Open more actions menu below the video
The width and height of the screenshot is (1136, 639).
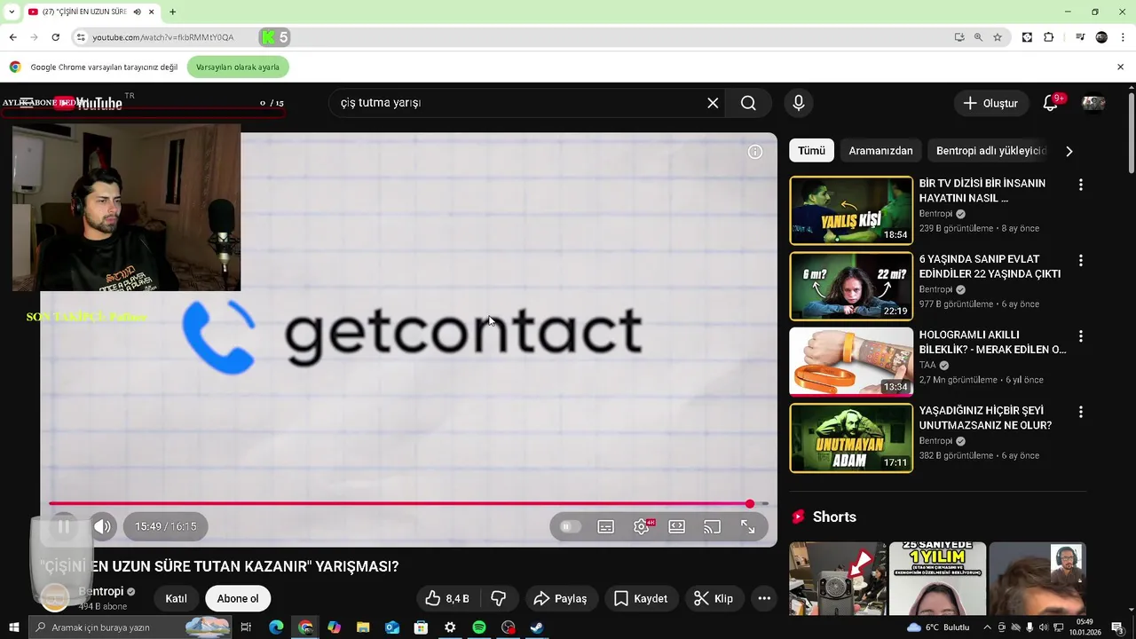pyautogui.click(x=764, y=598)
